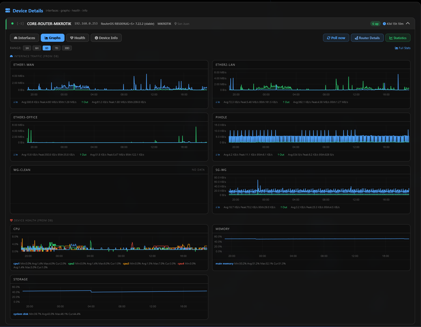Click the In arrow legend on PIHOLE

click(x=218, y=155)
